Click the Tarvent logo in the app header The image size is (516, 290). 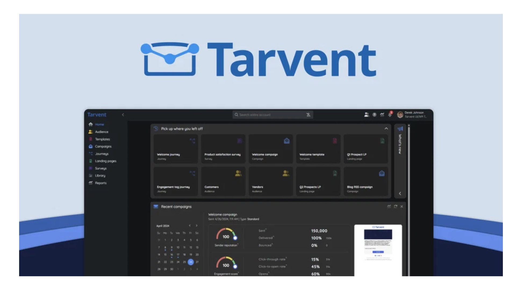click(x=97, y=115)
